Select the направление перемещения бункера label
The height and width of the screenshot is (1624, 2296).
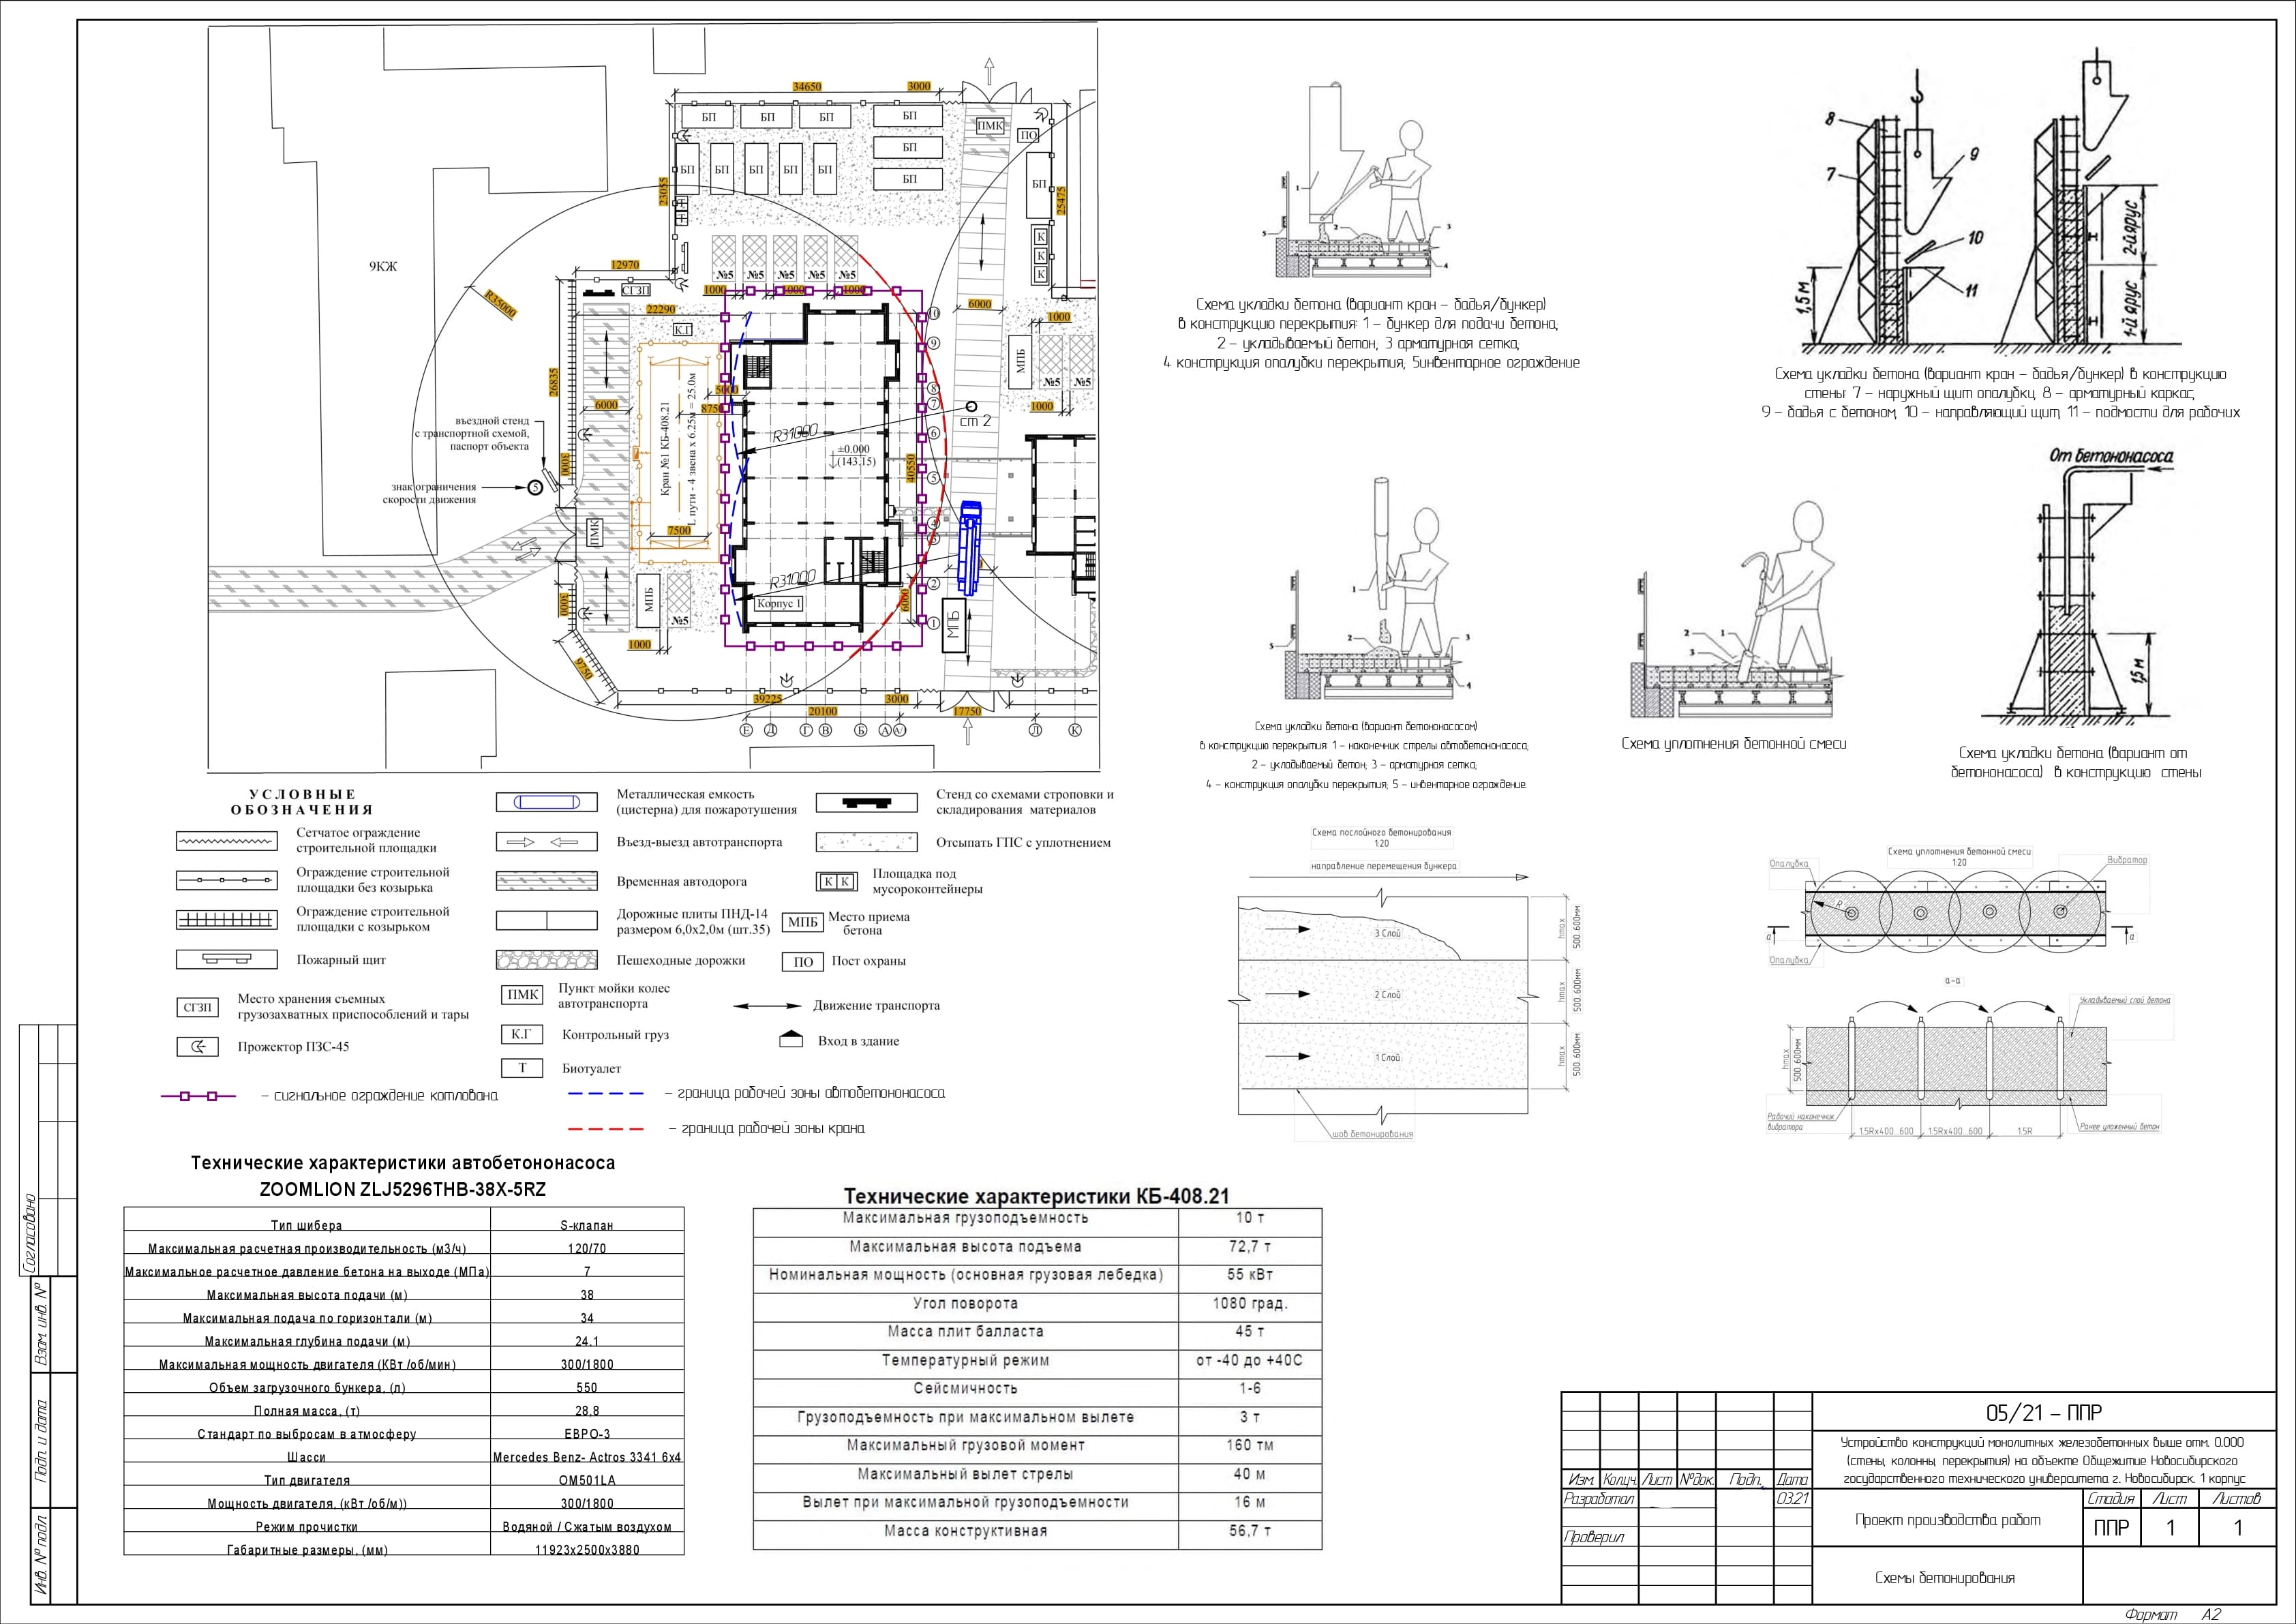(1383, 866)
